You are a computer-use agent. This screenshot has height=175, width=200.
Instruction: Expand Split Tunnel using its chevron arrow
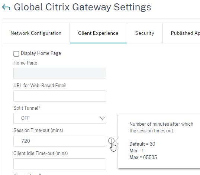(x=102, y=118)
